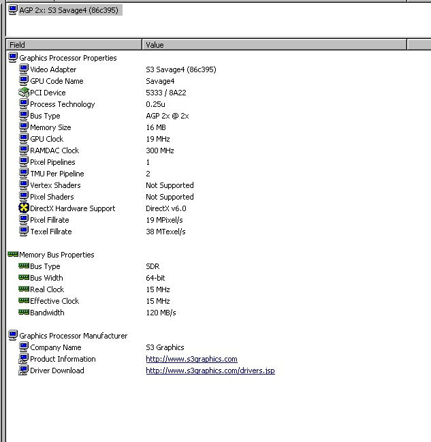
Task: Click the Bus Width value 64-bit
Action: [x=155, y=278]
